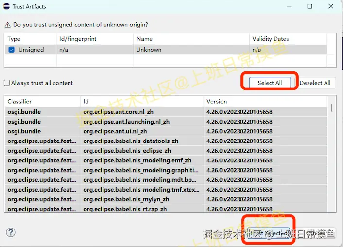The width and height of the screenshot is (343, 247).
Task: Select row org.eclipse.babel.nls_modeling.emf_zh
Action: pos(166,160)
